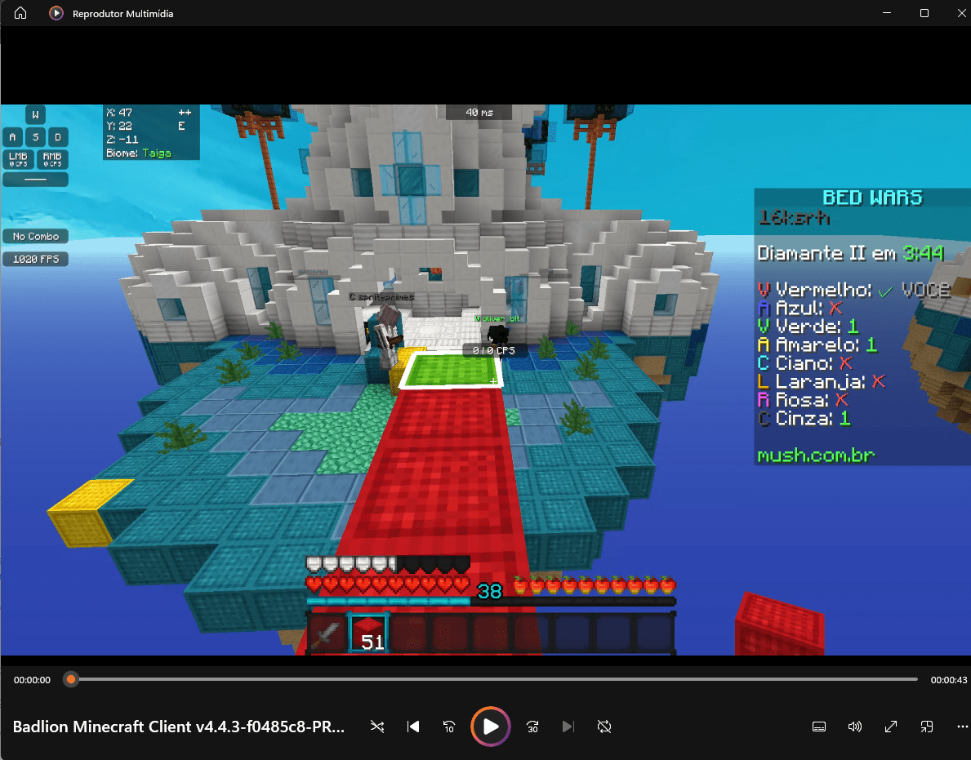Click the mush.com.br text in video

[x=816, y=456]
